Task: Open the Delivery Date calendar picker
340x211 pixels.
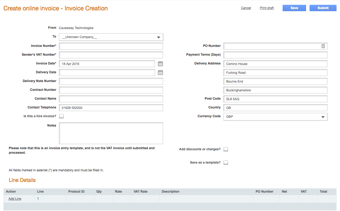Action: coord(160,72)
